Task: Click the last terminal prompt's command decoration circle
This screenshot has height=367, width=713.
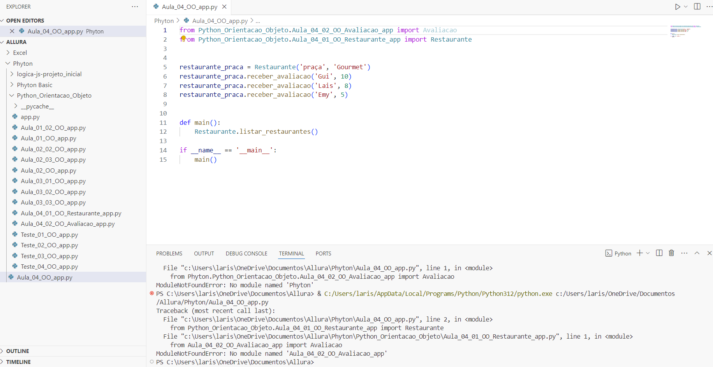Action: pos(152,362)
